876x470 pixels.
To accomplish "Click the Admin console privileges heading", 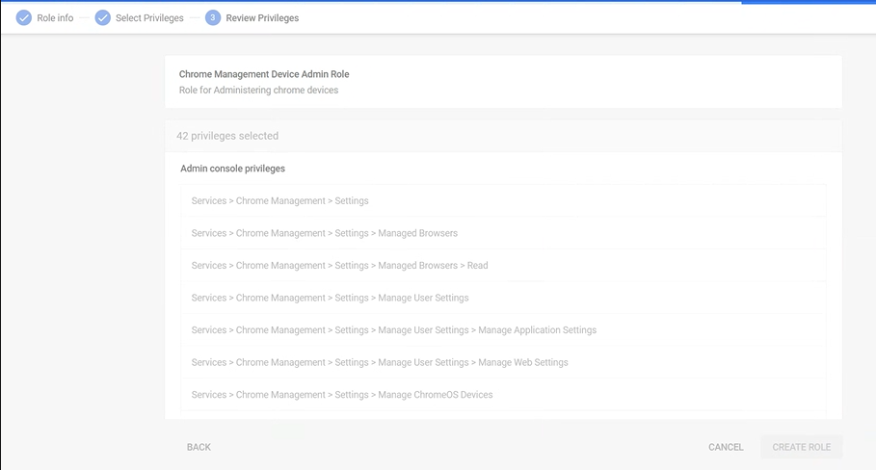I will 232,169.
